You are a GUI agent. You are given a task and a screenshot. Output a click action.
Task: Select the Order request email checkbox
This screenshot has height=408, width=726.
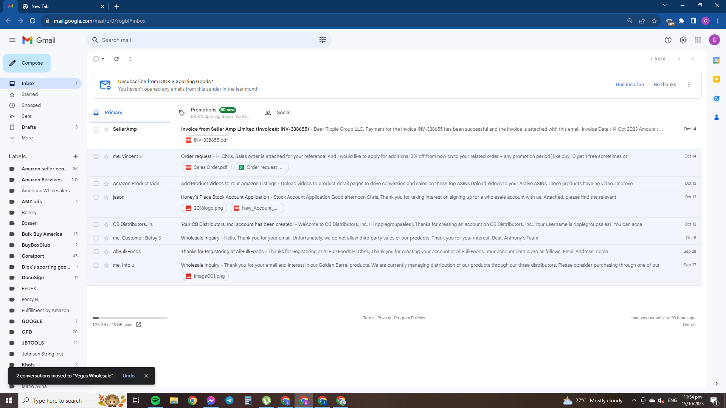coord(96,157)
